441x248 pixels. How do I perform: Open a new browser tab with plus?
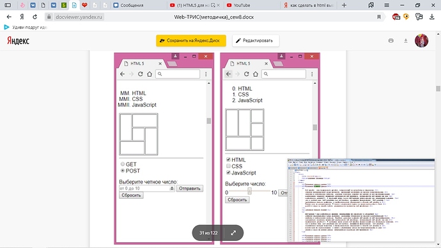point(344,5)
